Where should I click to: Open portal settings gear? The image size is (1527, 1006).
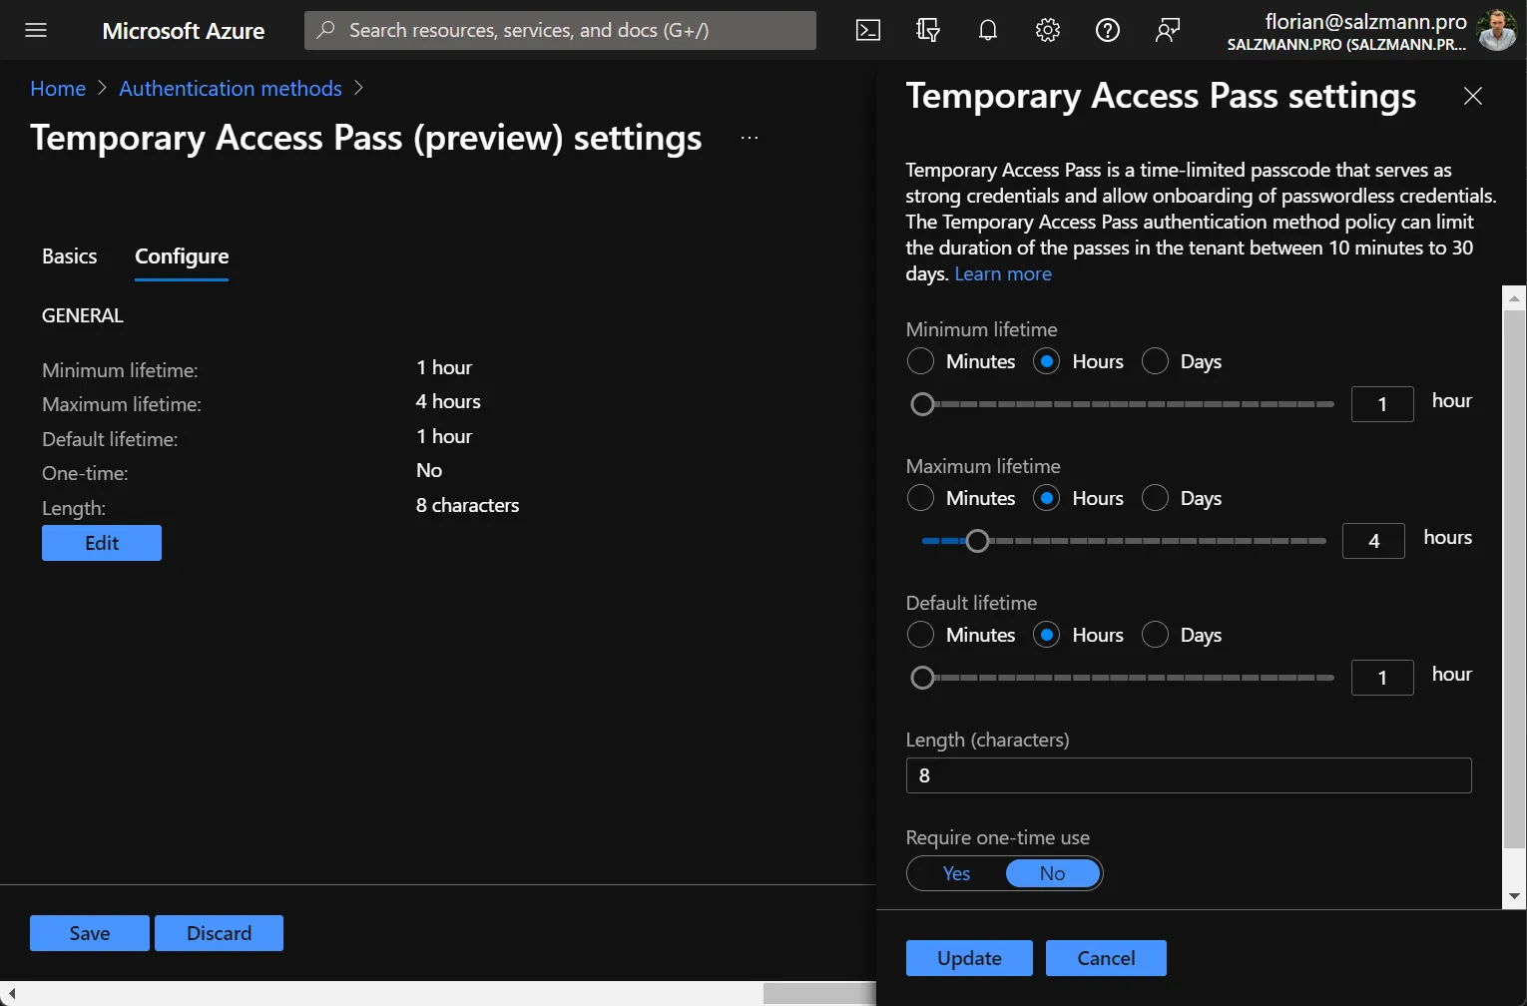[x=1048, y=30]
